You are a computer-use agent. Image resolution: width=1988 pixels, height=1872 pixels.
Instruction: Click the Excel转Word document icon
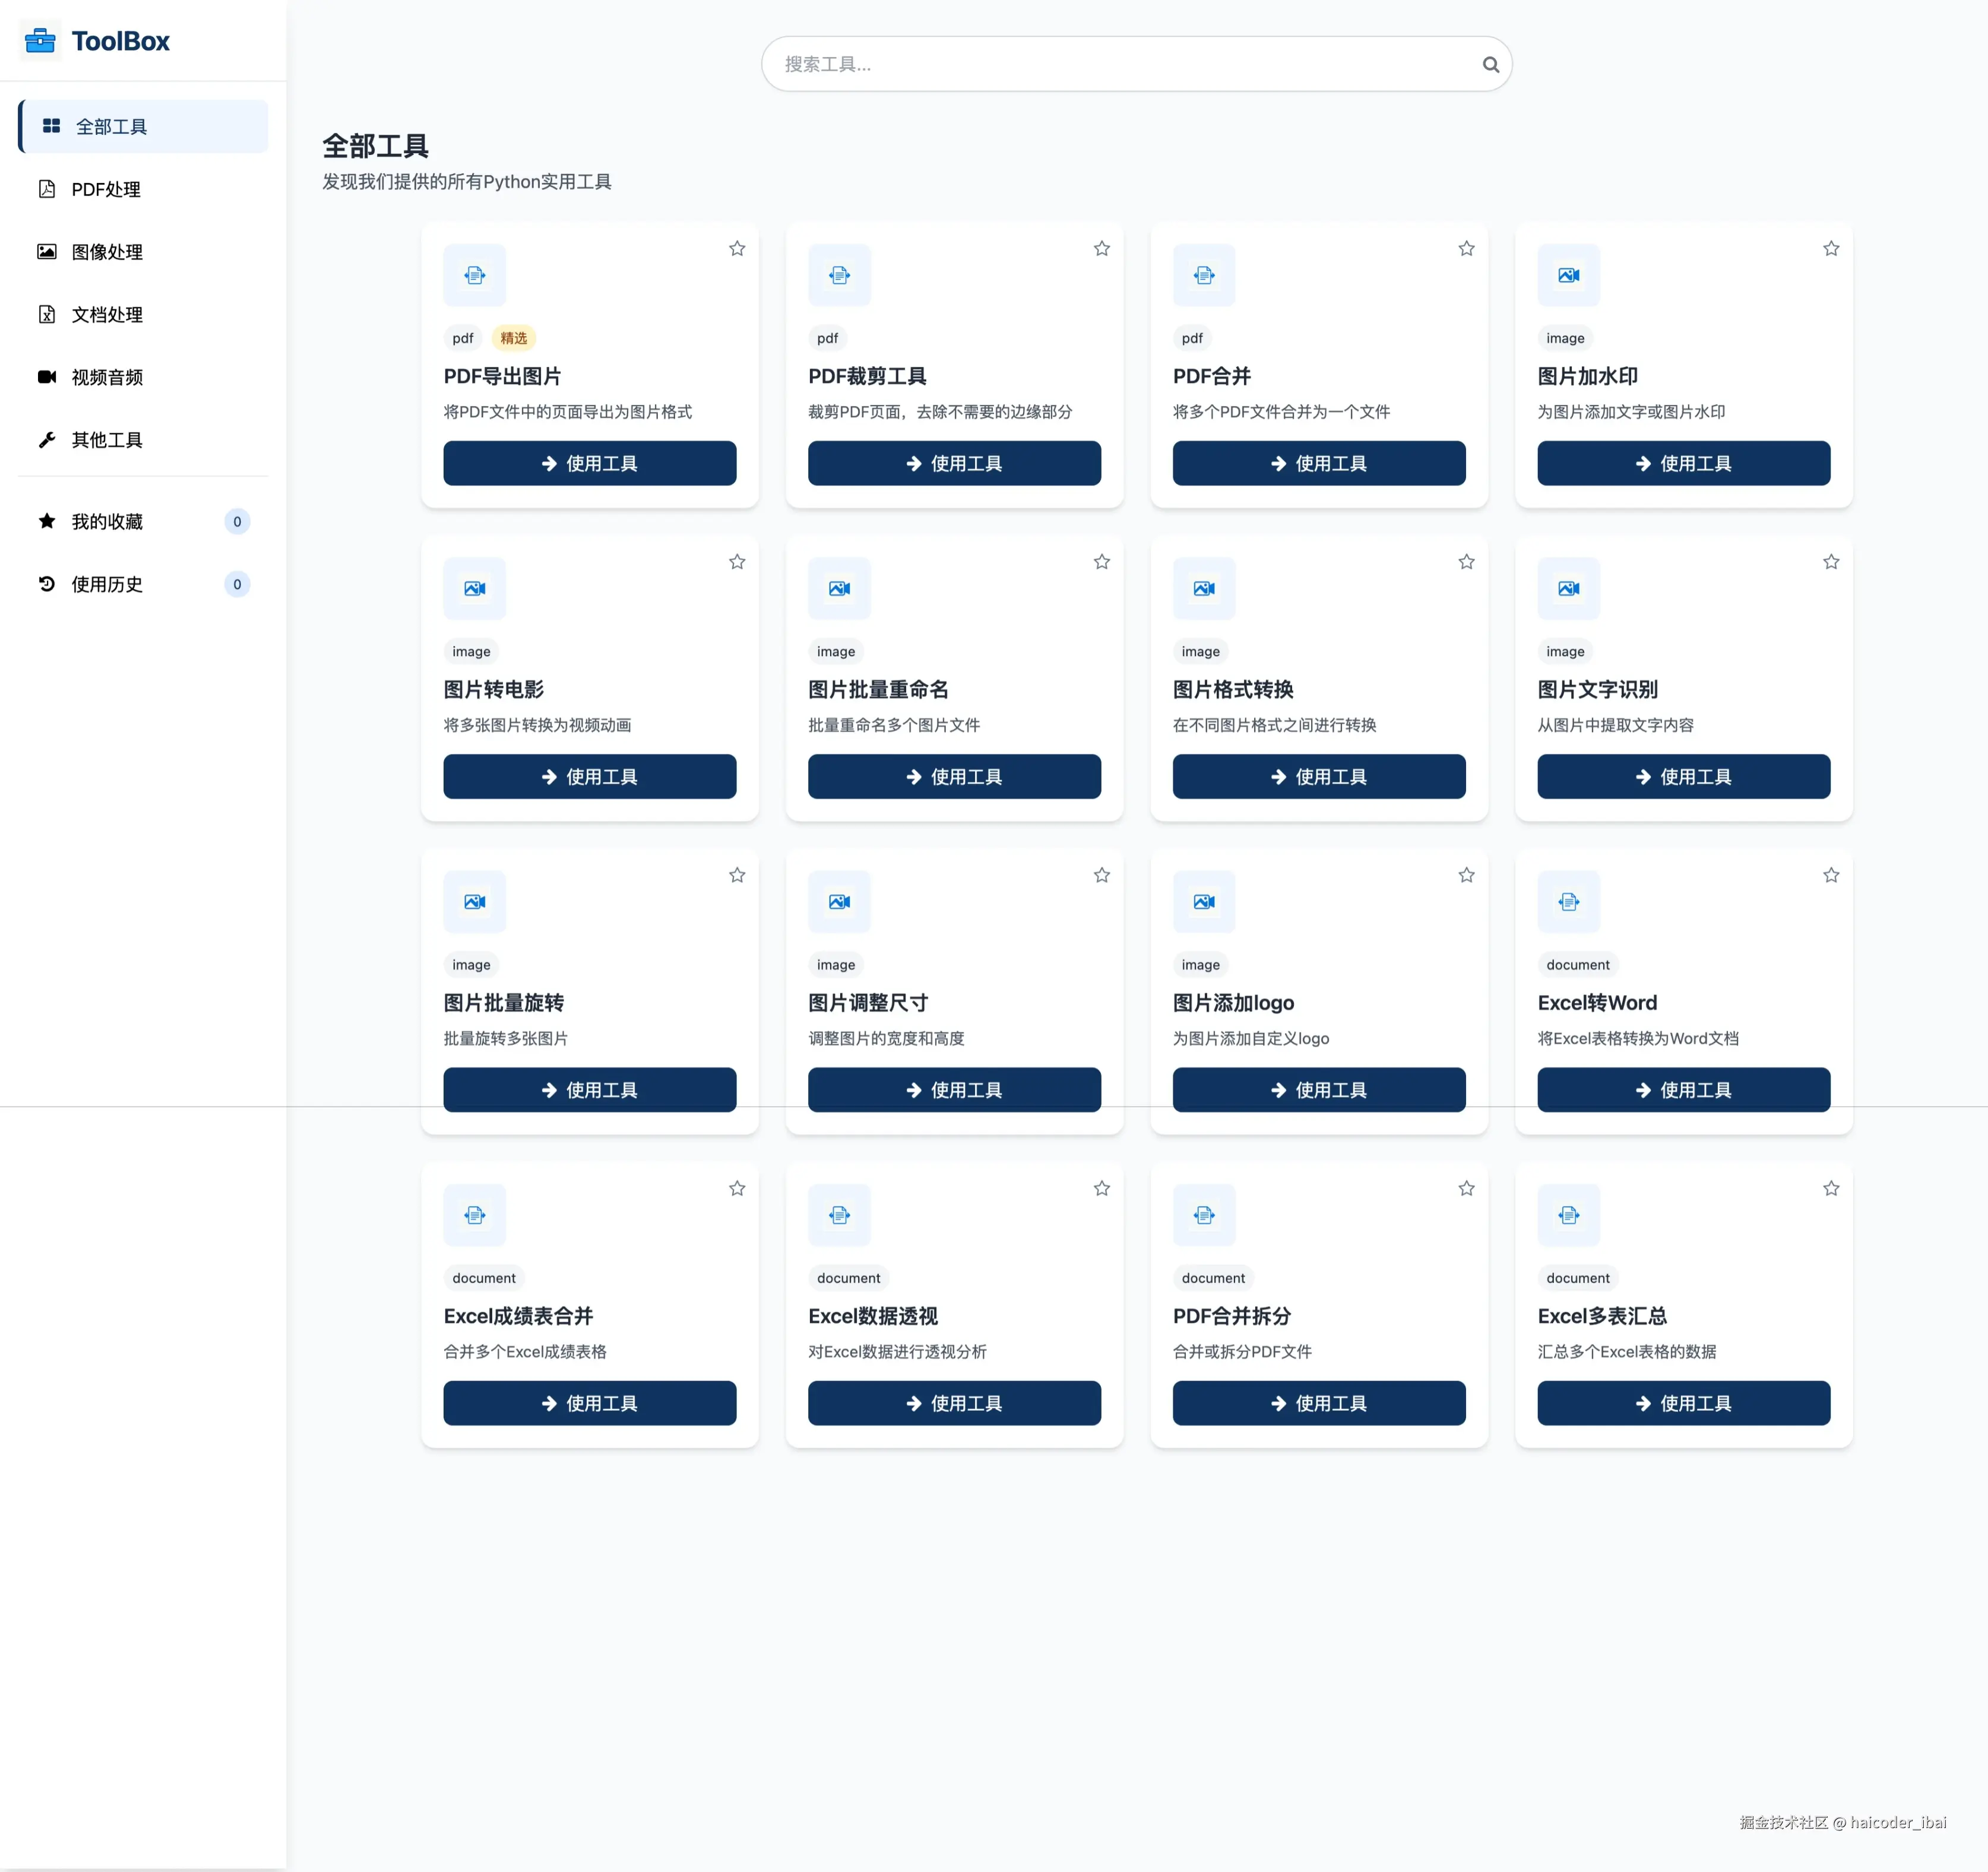click(x=1568, y=902)
